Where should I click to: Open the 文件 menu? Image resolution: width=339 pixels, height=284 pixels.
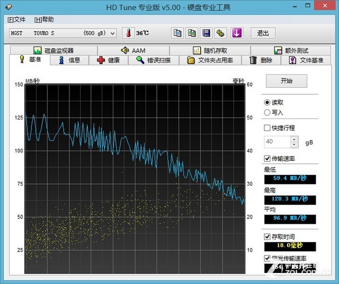[x=16, y=20]
